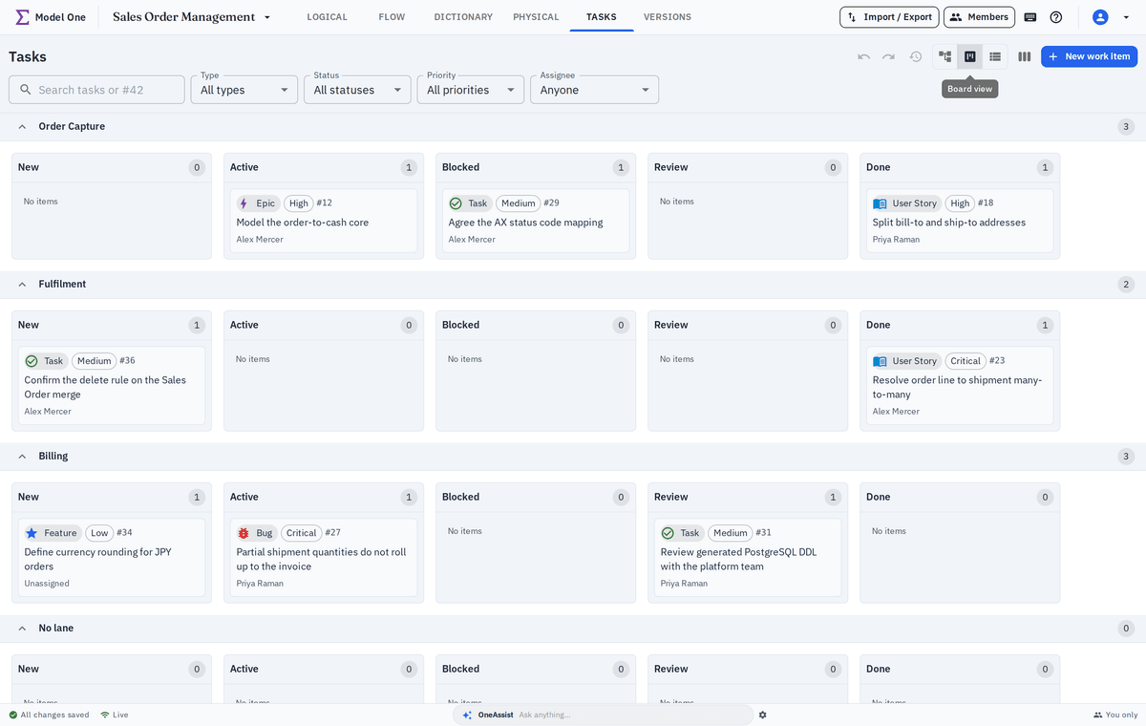1146x726 pixels.
Task: Open the Assignee filter dropdown
Action: click(594, 90)
